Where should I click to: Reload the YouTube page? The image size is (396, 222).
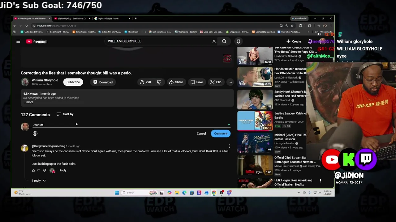[x=27, y=26]
